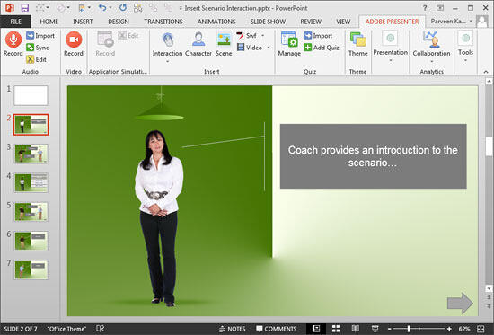Switch to the TRANSITIONS tab
The height and width of the screenshot is (335, 494).
coord(163,22)
